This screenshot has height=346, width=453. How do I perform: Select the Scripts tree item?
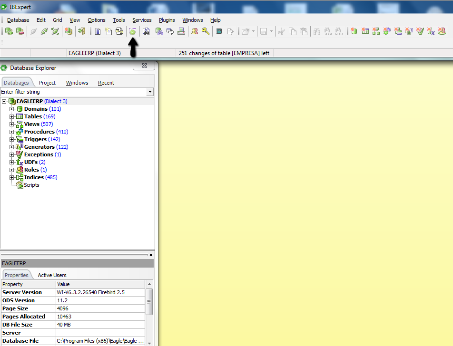(x=31, y=185)
